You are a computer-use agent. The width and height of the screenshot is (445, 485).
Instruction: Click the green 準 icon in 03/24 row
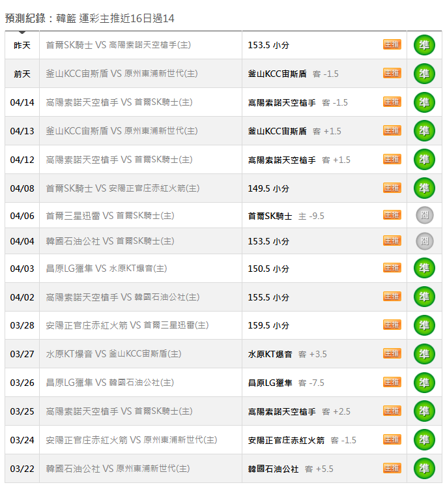(424, 440)
